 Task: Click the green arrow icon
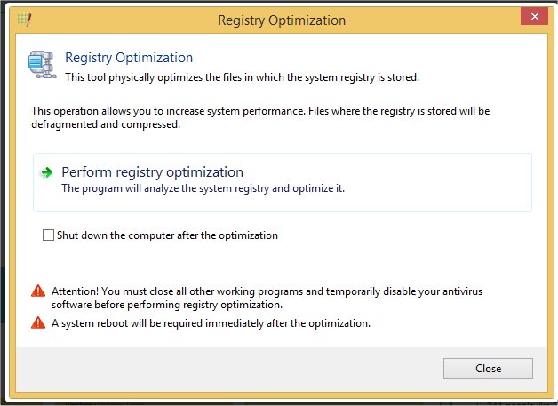click(x=47, y=173)
